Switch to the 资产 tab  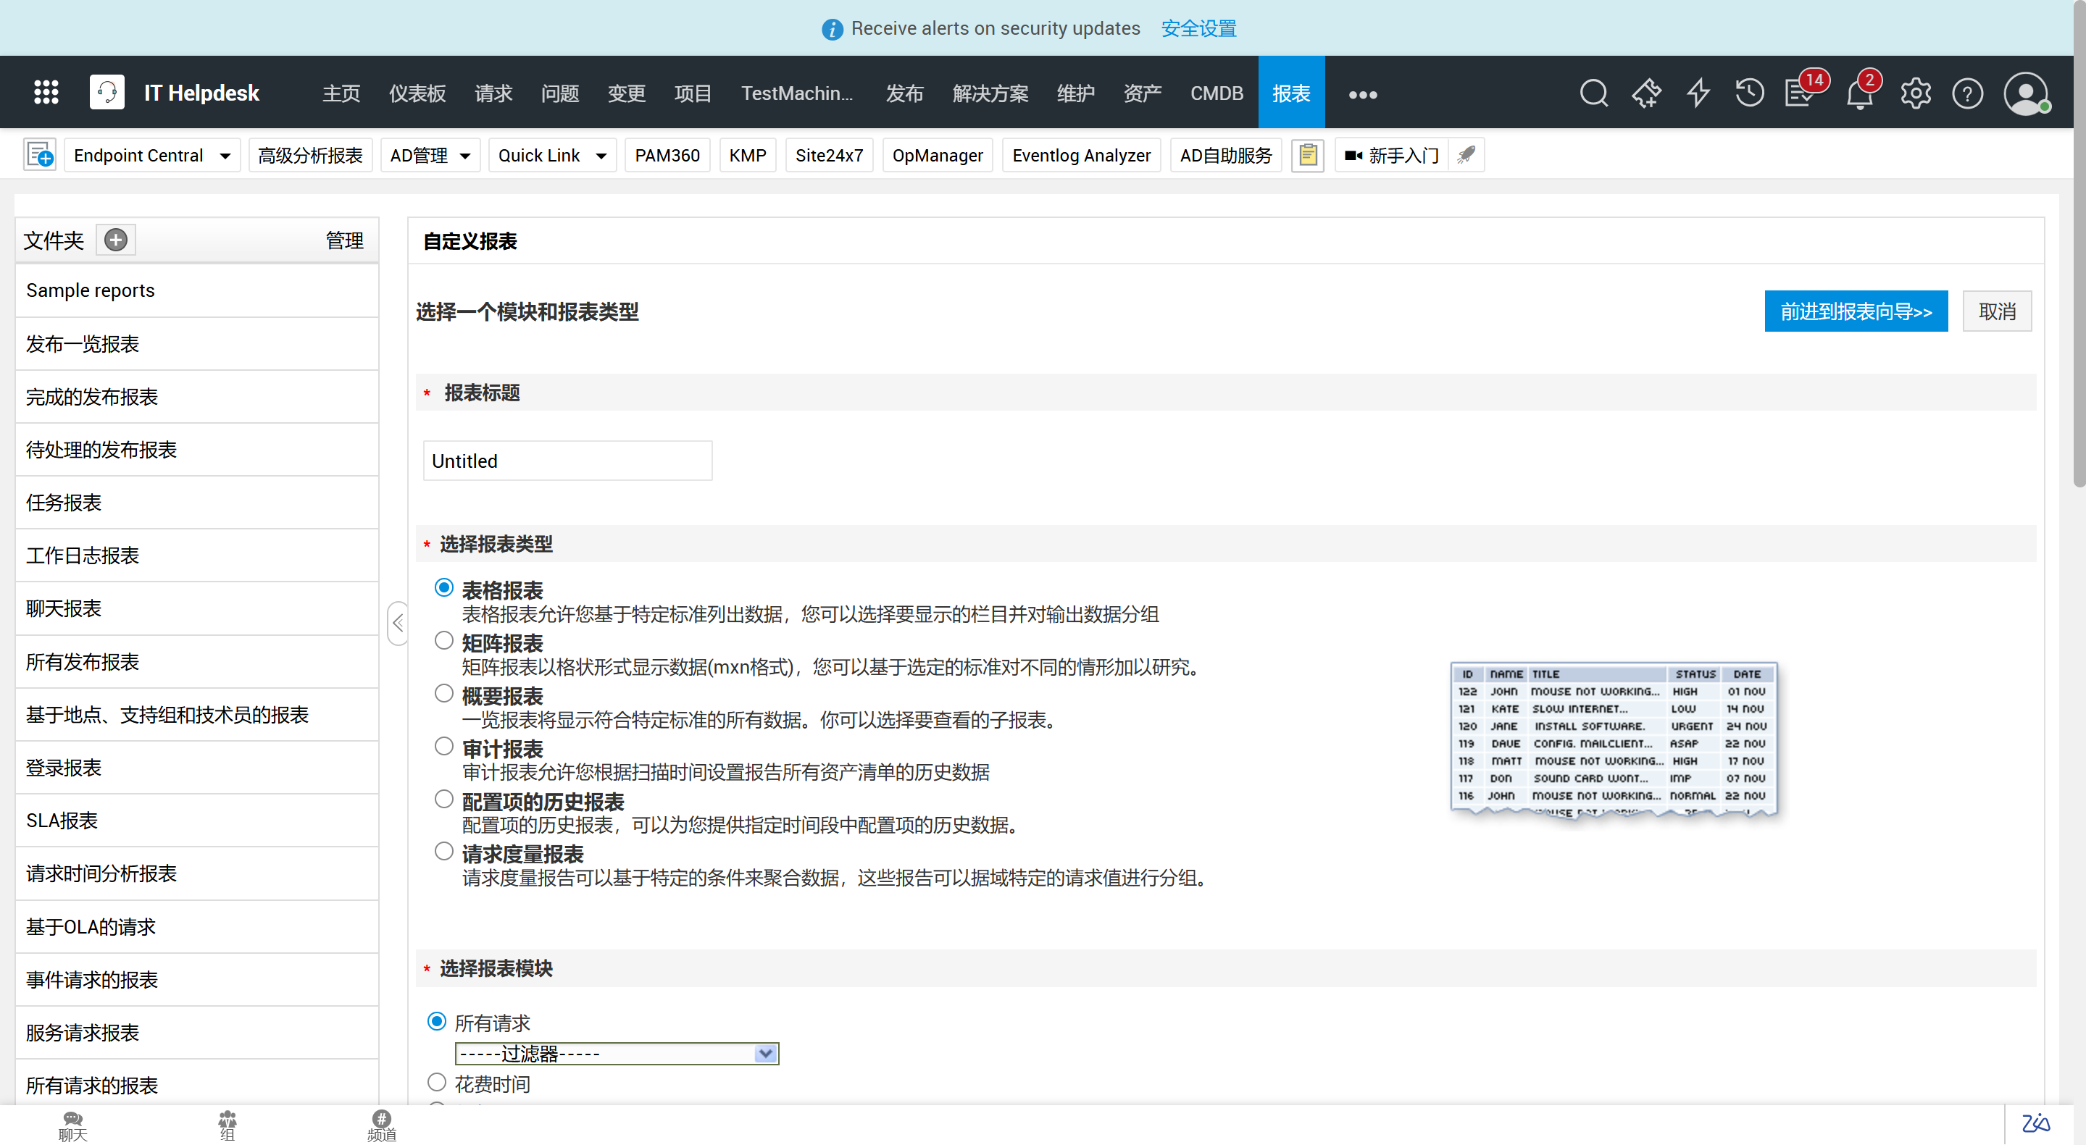(1142, 93)
